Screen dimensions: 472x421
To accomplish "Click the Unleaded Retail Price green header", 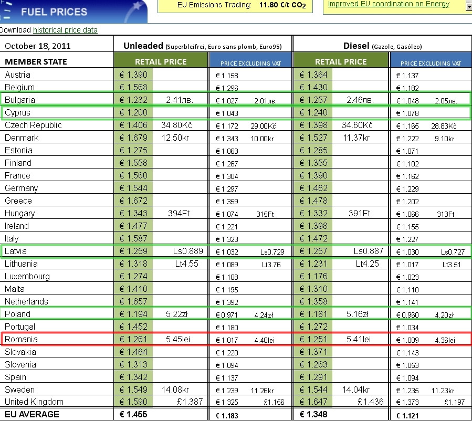I will (161, 61).
